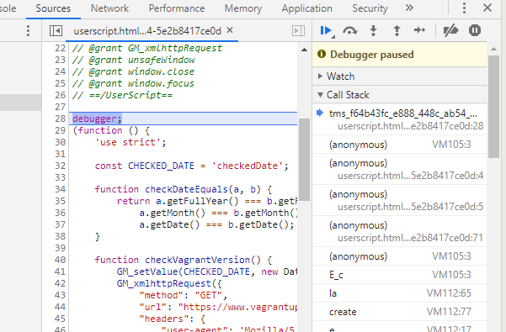This screenshot has height=332, width=506.
Task: Open the VM112:77 source link
Action: click(x=449, y=312)
